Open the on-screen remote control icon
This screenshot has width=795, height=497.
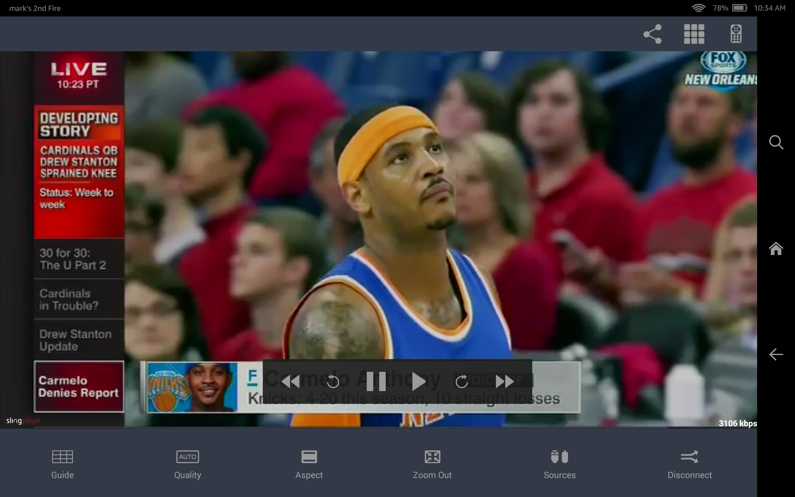736,34
